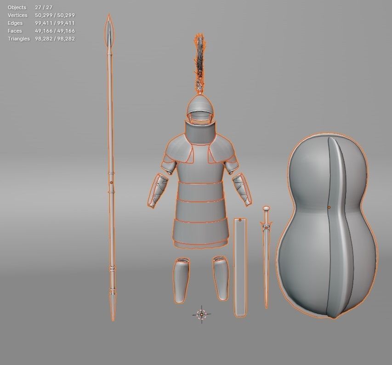This screenshot has width=392, height=365.
Task: Click the scabbard's origin dot at top
Action: point(240,220)
